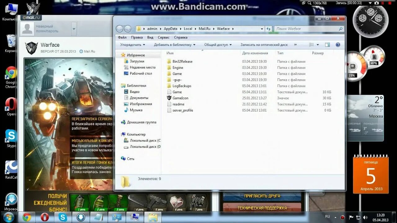Select Сеть in navigation pane
The image size is (397, 223).
click(131, 159)
